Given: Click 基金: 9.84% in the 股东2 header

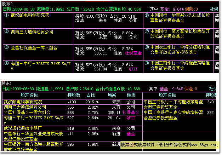Looking at the screenshot, I should pyautogui.click(x=172, y=9).
